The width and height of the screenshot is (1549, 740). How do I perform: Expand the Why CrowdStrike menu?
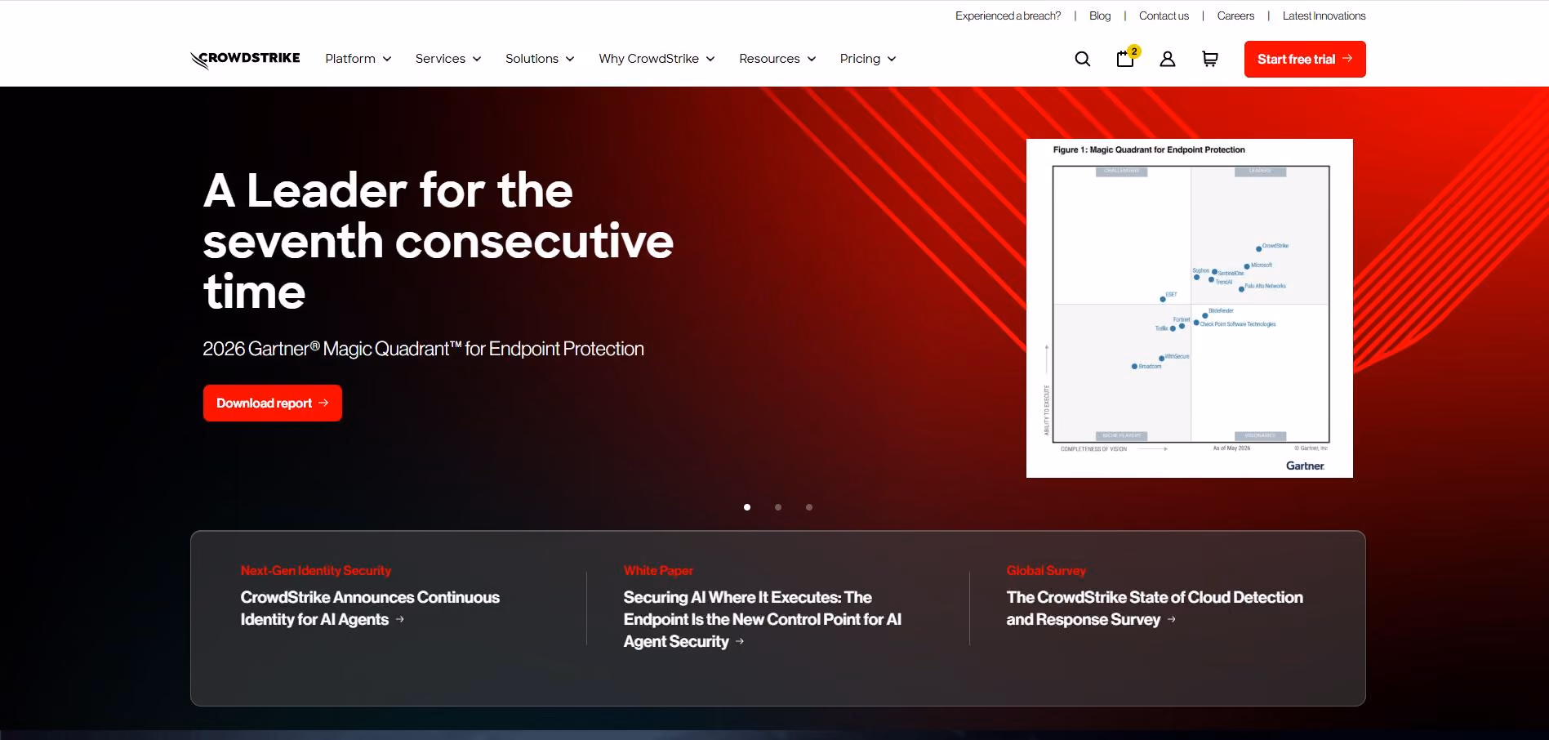(657, 59)
